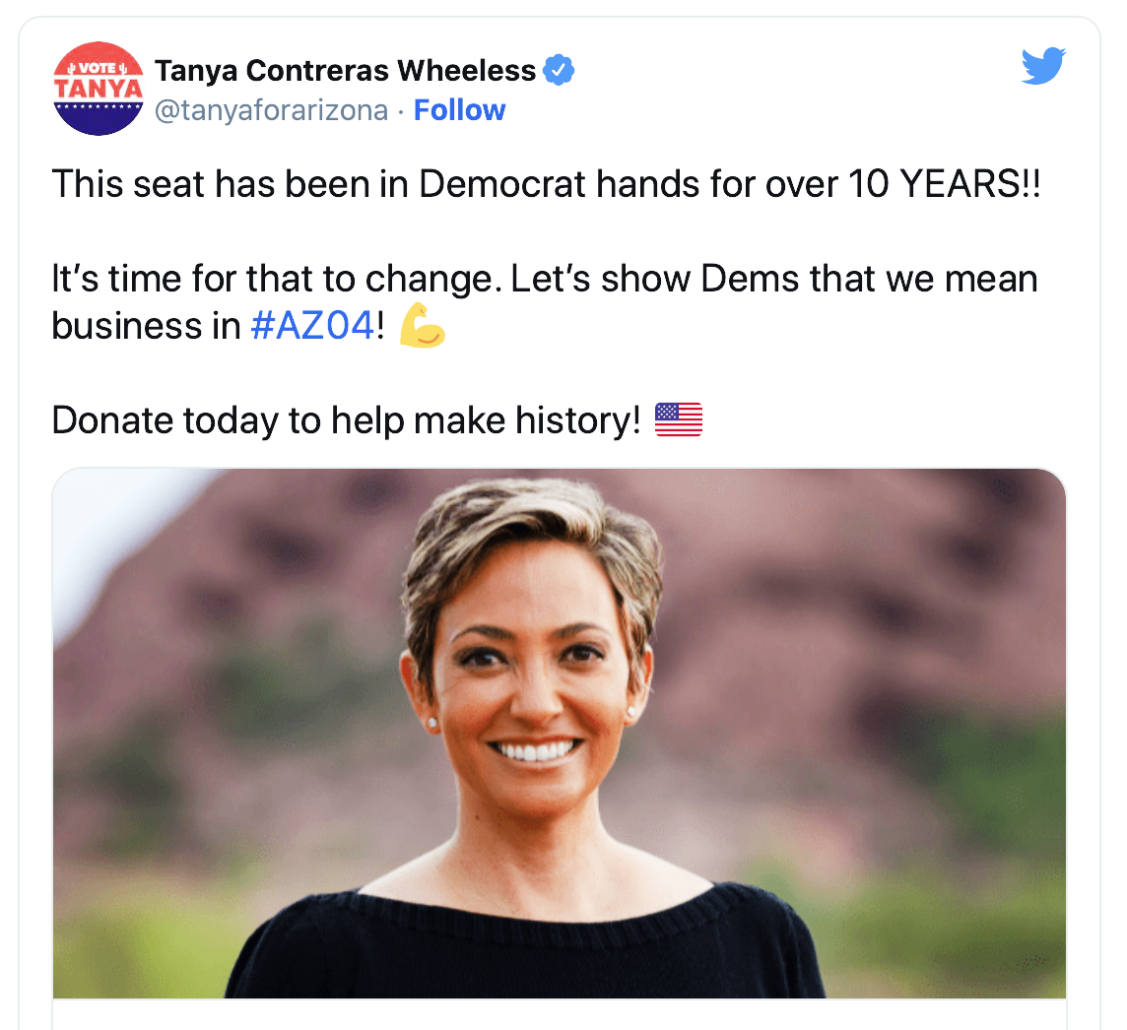The height and width of the screenshot is (1030, 1127).
Task: Click the blue verified checkmark badge
Action: click(x=559, y=70)
